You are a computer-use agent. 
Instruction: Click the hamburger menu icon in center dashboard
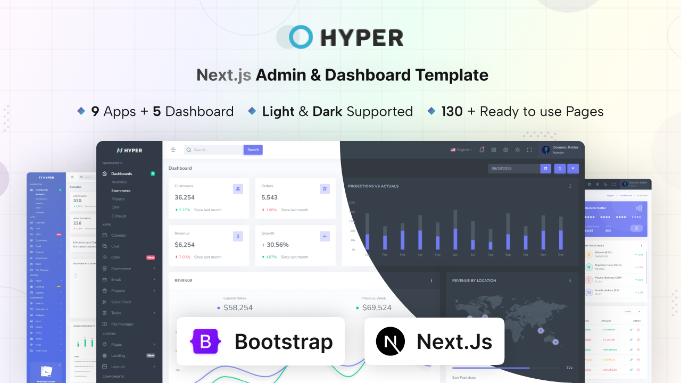point(173,150)
